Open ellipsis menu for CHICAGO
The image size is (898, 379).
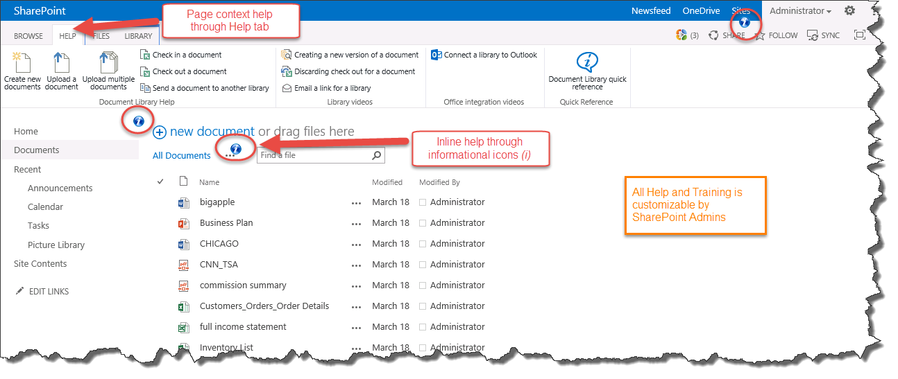357,245
